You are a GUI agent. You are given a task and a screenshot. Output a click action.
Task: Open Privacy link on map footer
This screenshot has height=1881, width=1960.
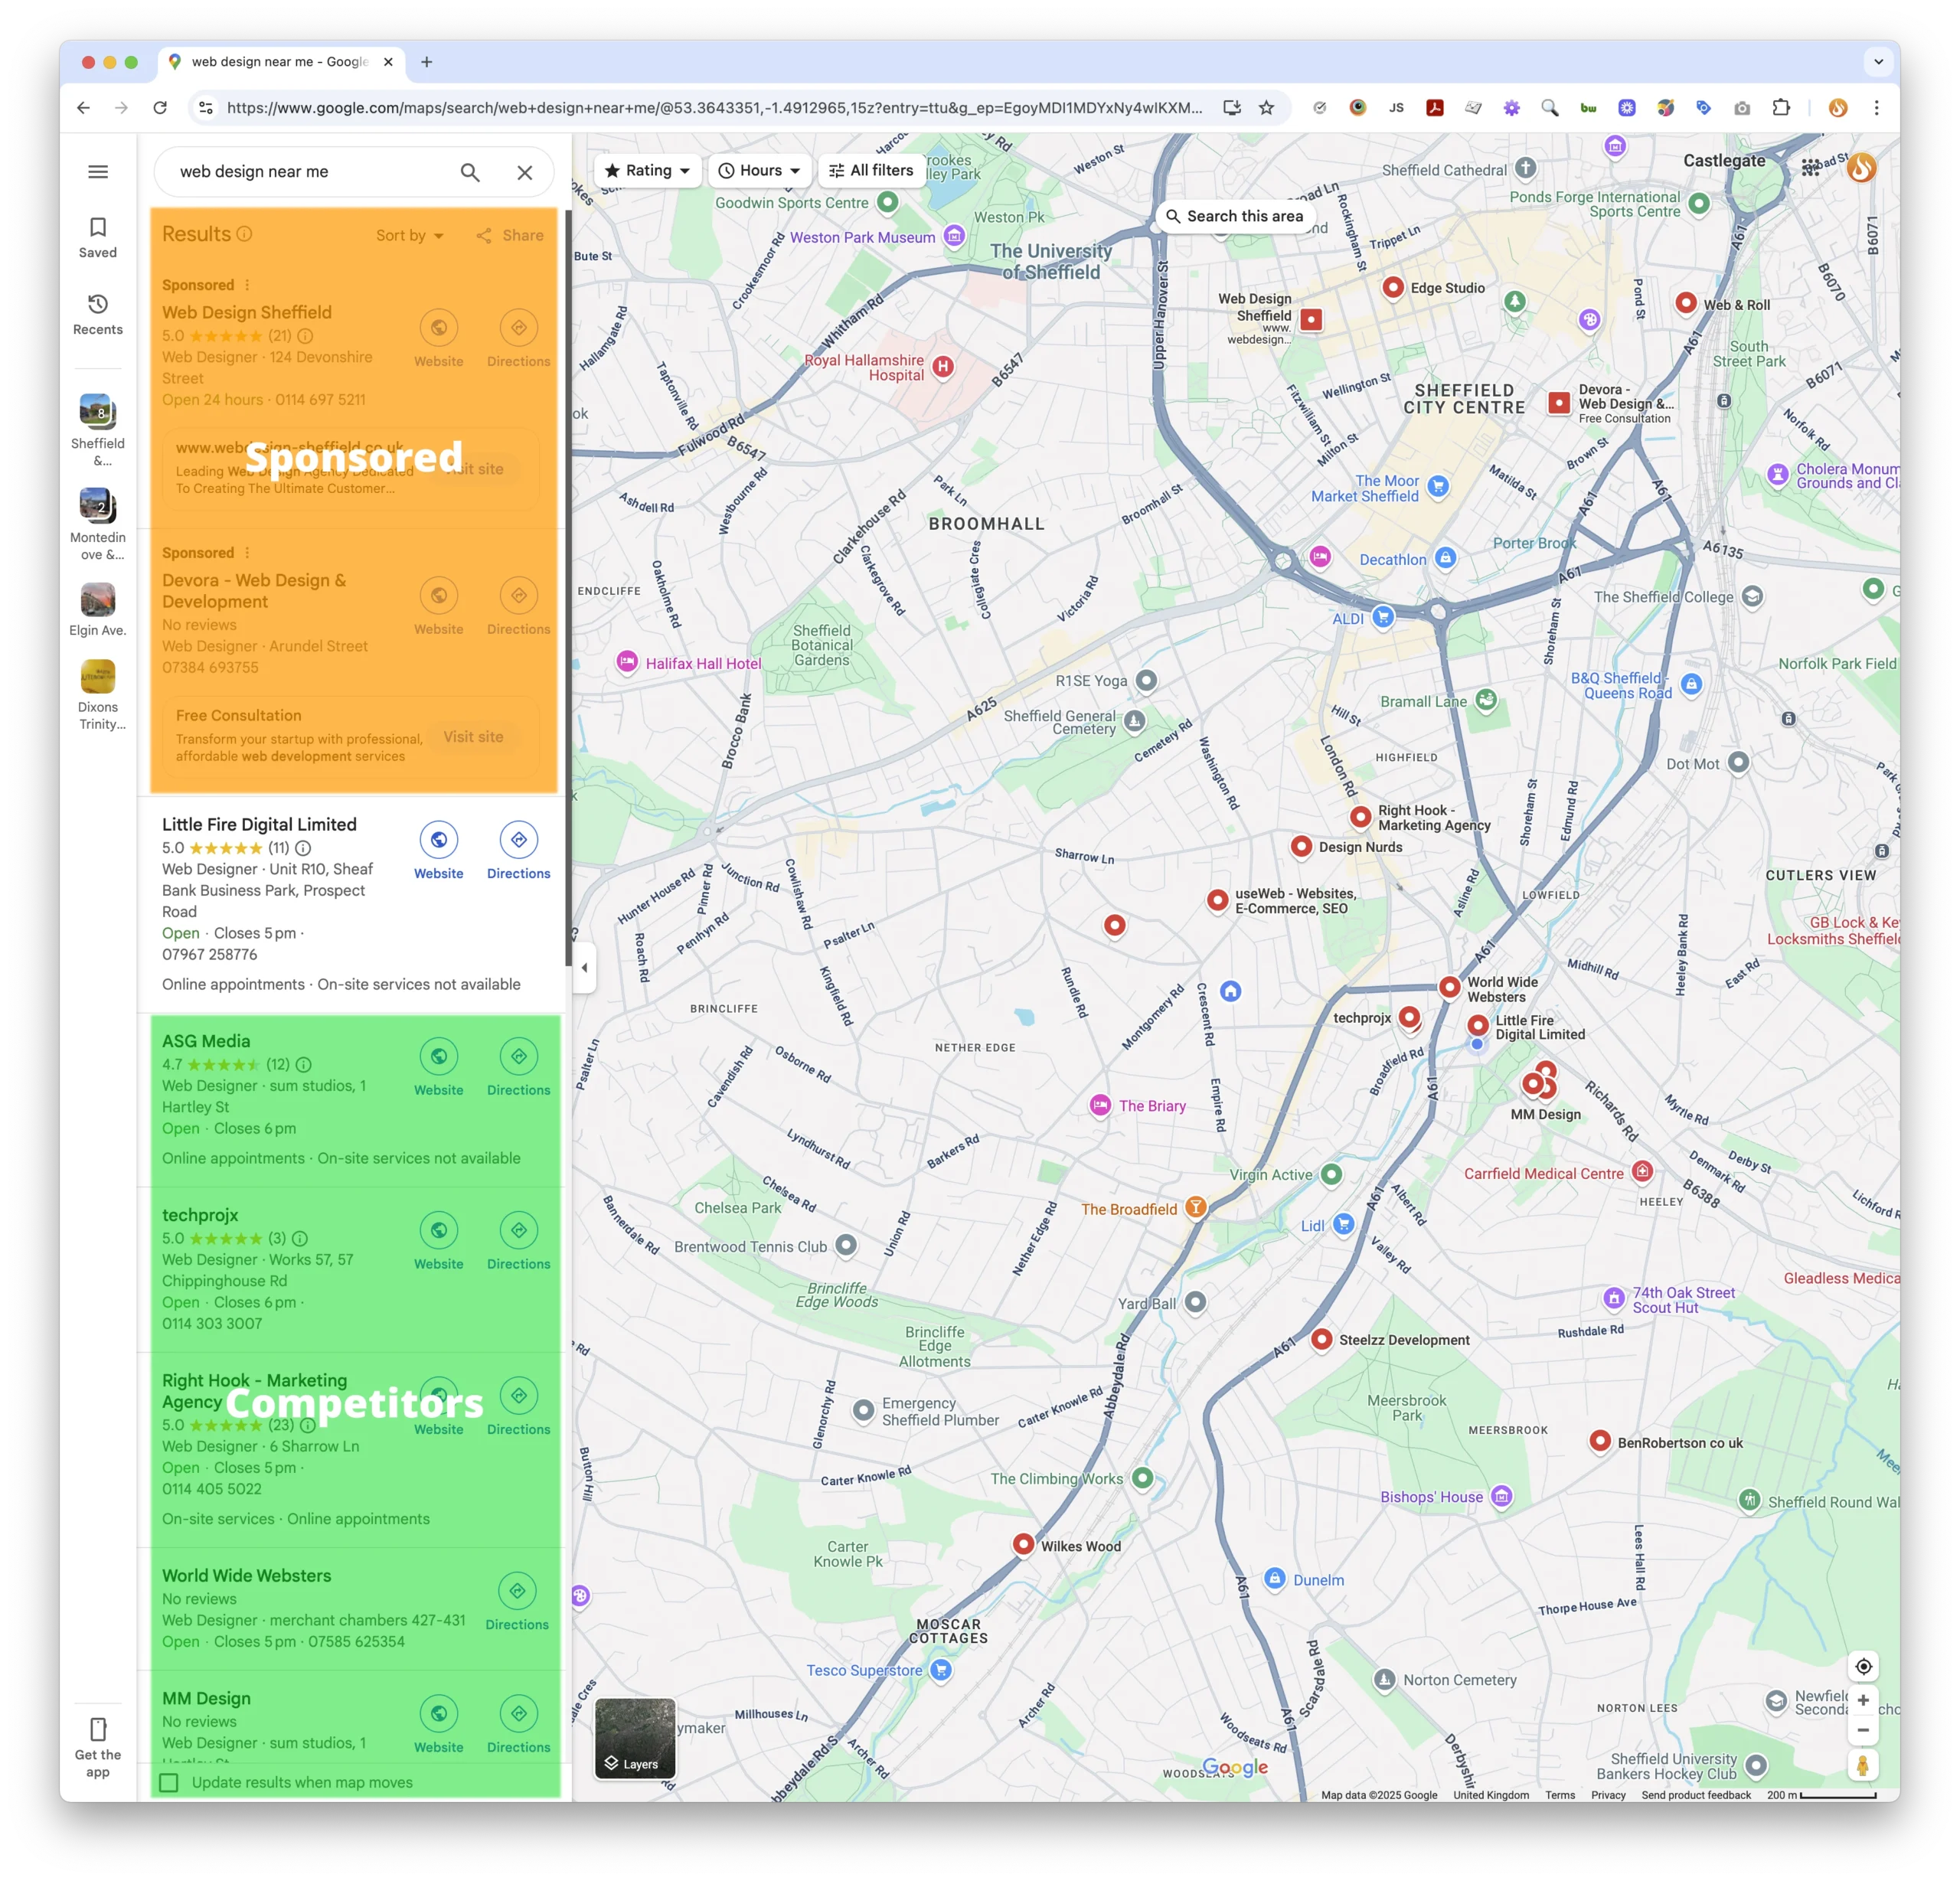(1608, 1795)
